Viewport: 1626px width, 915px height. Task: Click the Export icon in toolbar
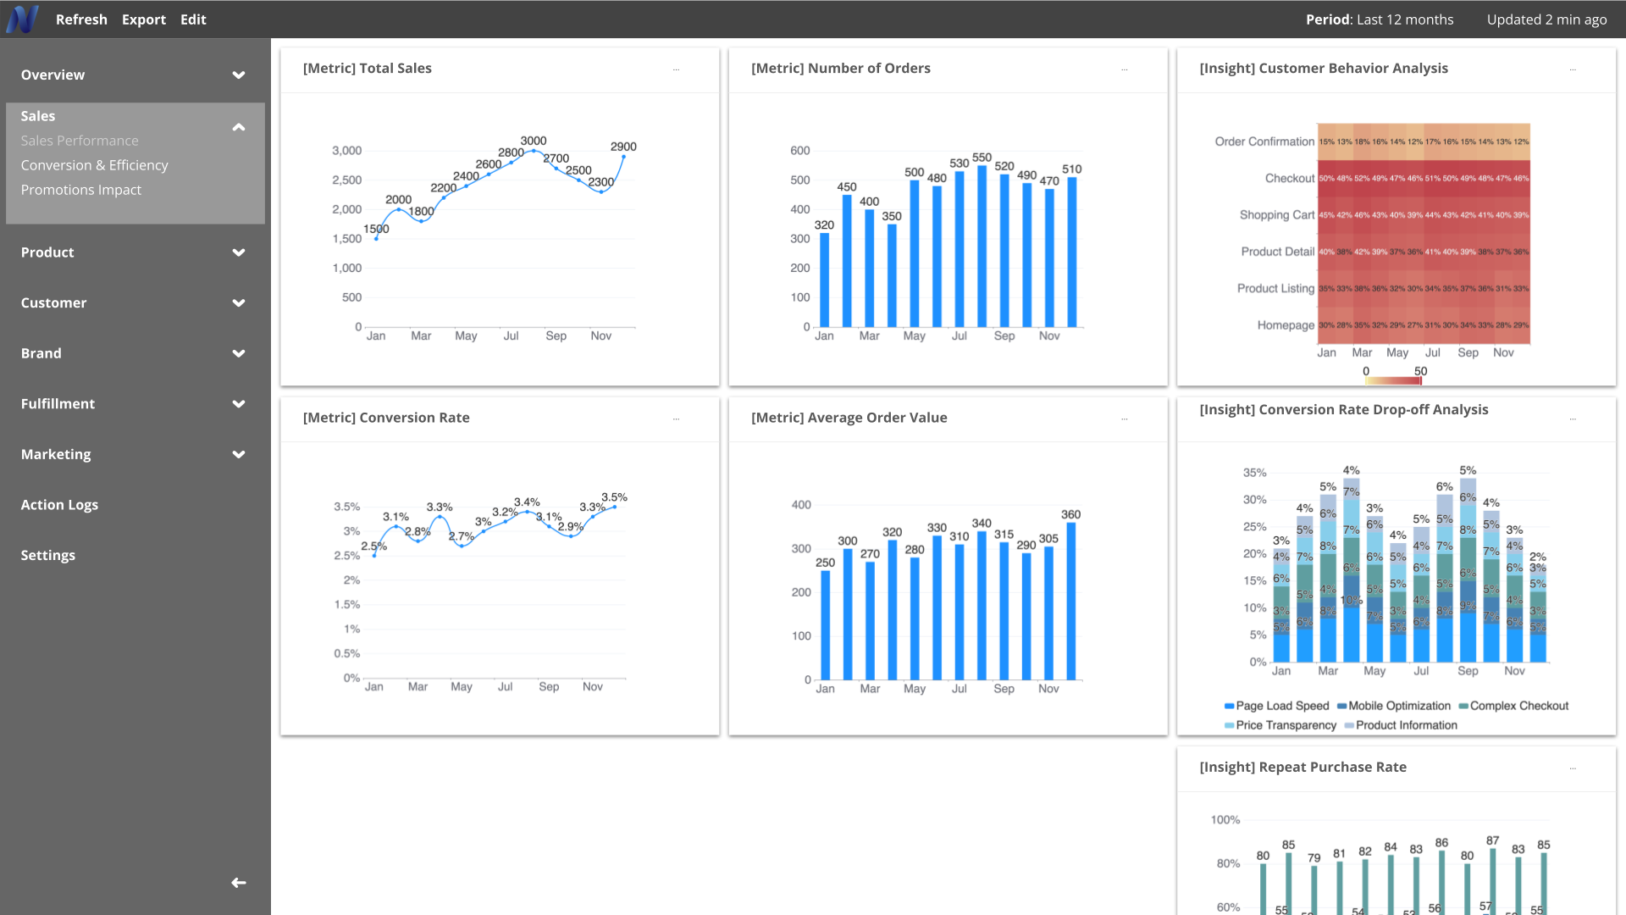141,19
